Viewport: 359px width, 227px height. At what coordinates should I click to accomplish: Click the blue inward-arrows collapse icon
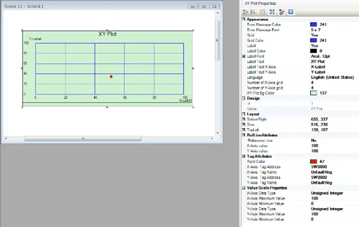click(x=272, y=12)
